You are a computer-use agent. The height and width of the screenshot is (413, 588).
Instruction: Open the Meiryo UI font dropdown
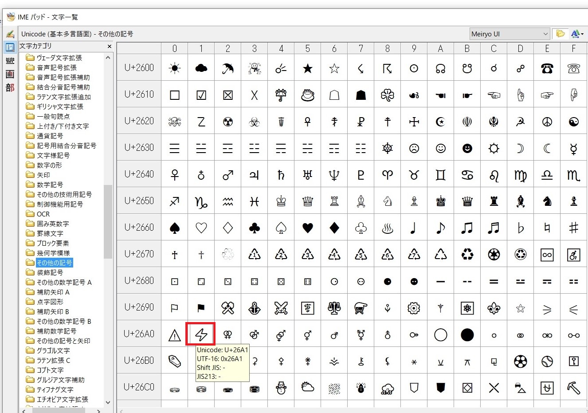pyautogui.click(x=545, y=34)
